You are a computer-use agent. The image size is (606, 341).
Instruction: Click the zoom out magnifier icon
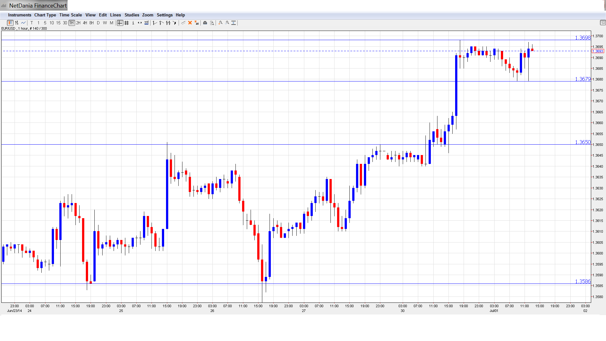click(x=227, y=23)
